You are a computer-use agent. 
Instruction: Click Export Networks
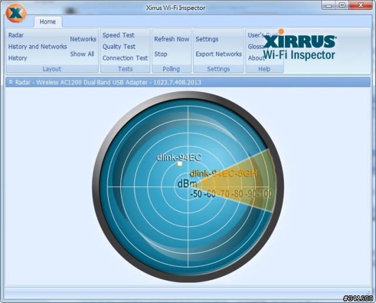(219, 54)
